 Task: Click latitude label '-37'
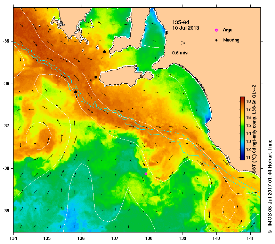(6, 126)
